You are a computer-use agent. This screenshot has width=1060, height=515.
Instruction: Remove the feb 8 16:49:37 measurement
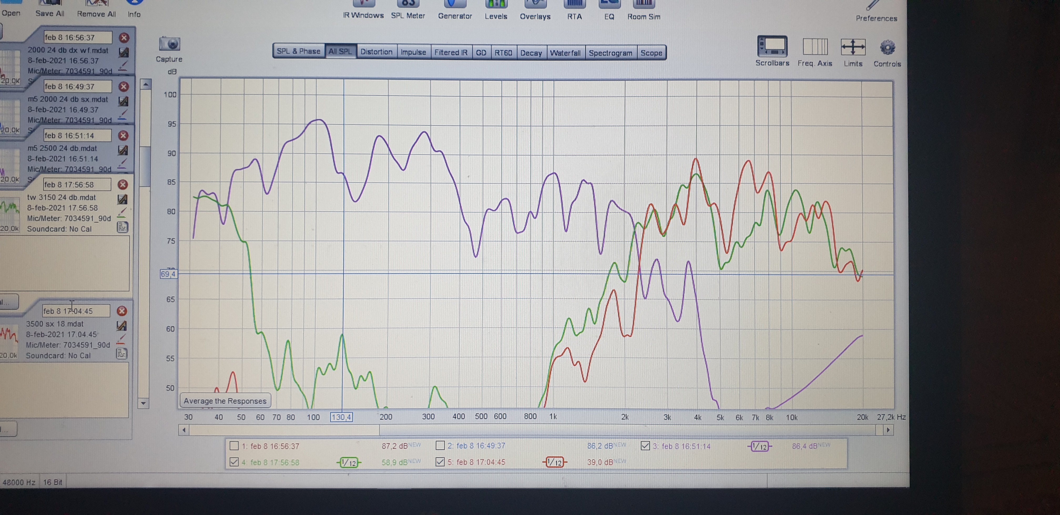124,86
